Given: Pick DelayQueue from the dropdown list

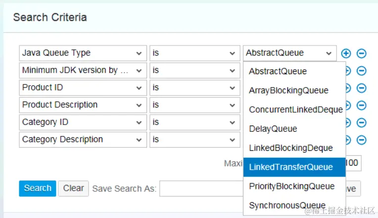Looking at the screenshot, I should click(x=273, y=129).
